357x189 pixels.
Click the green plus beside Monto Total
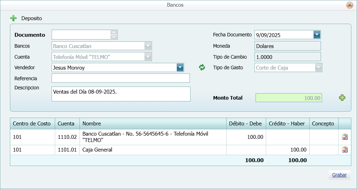(342, 98)
